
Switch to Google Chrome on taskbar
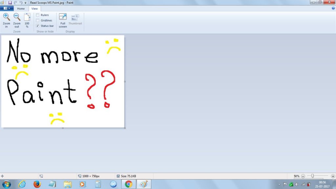(129, 184)
